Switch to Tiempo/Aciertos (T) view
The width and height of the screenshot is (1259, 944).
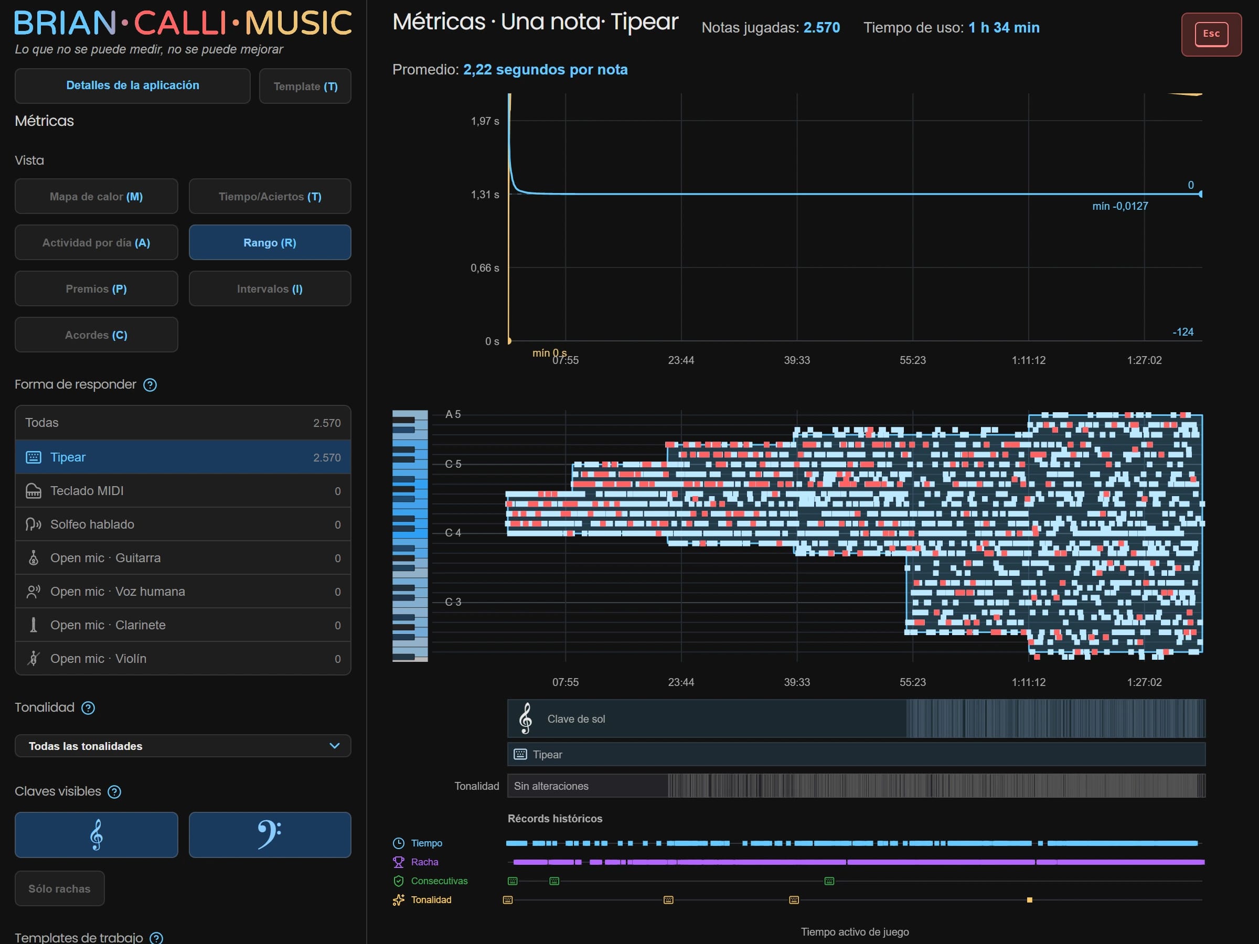[x=270, y=196]
